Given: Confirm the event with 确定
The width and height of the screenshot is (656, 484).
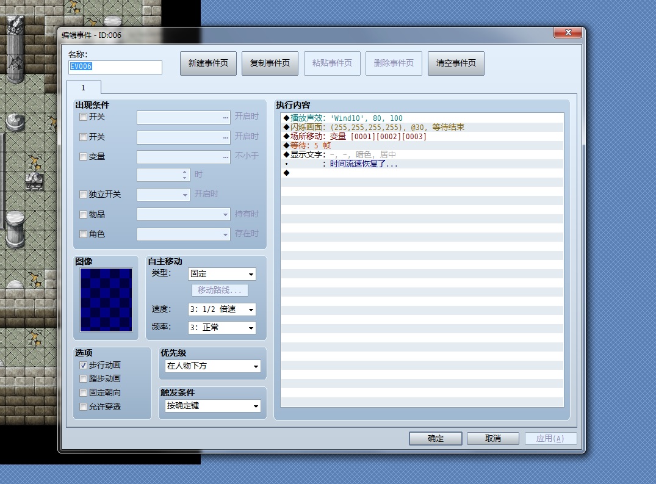Looking at the screenshot, I should 436,438.
